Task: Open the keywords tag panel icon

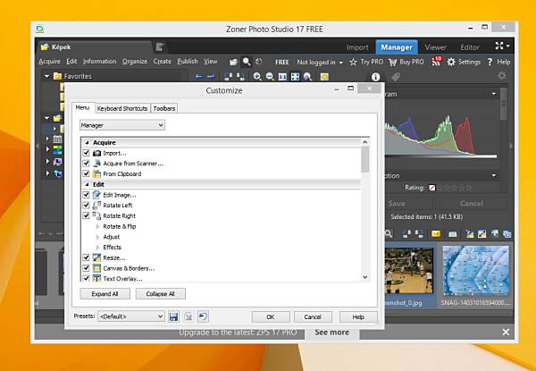Action: [x=396, y=77]
